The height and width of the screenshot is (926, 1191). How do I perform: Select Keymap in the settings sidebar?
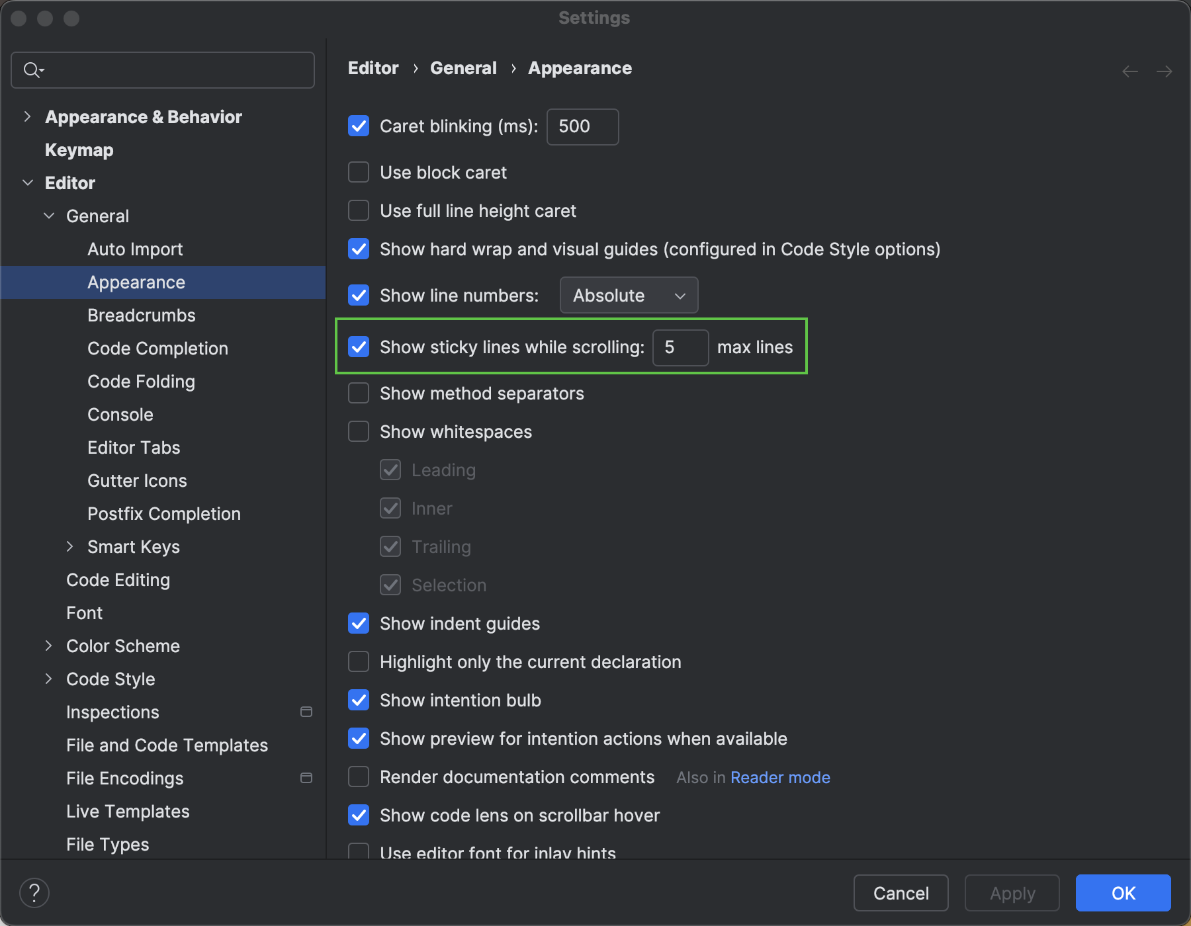pos(79,150)
